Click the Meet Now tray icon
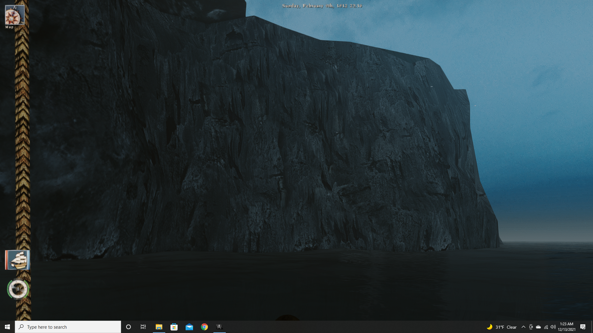 coord(531,327)
